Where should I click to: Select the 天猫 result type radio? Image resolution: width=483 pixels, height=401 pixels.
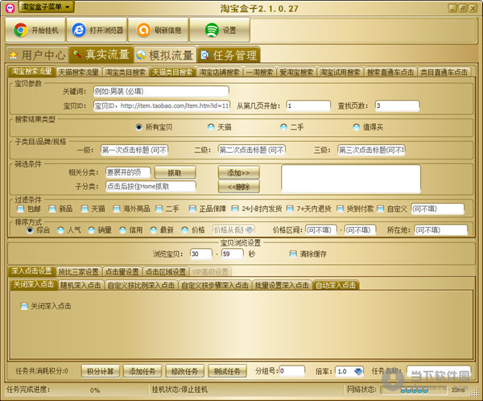point(211,127)
